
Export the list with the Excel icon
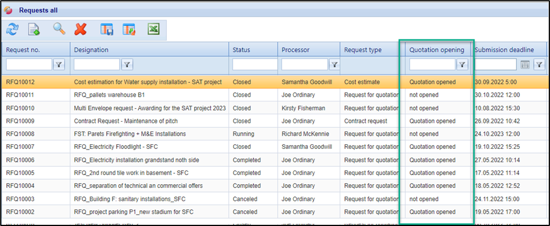153,30
